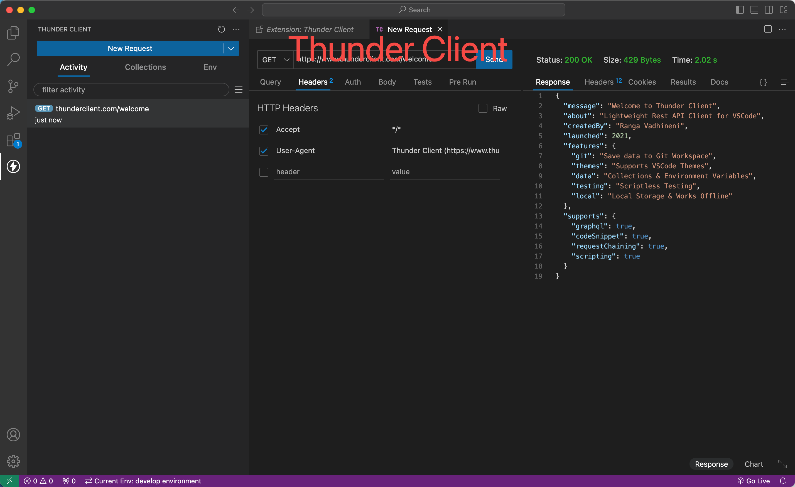Close the New Request tab
The image size is (795, 487).
coord(440,29)
